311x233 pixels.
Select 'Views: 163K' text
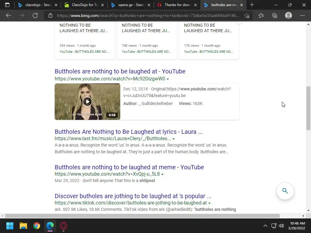(191, 103)
